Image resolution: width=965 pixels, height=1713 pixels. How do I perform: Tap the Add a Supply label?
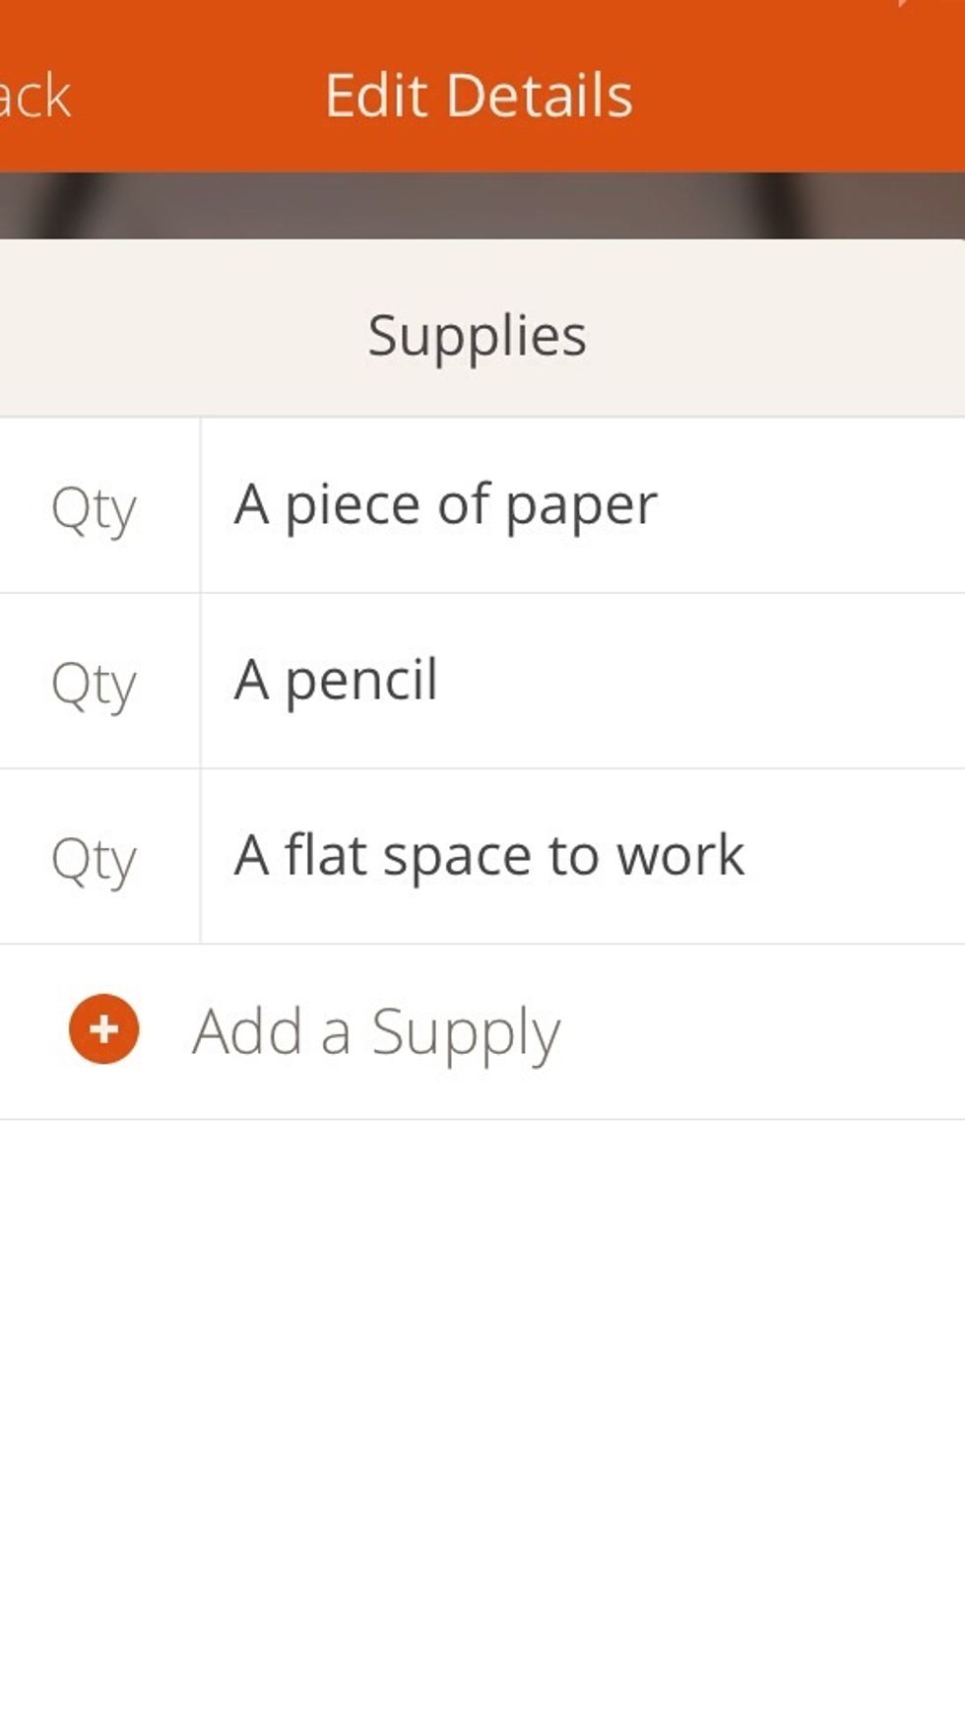pyautogui.click(x=376, y=1031)
